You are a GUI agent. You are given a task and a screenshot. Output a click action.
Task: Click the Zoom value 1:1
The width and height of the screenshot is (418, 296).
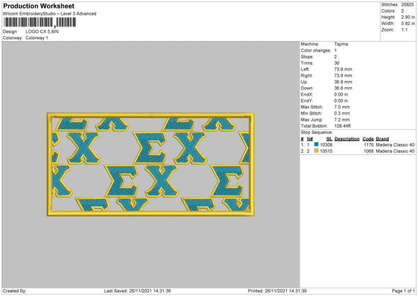(x=404, y=30)
